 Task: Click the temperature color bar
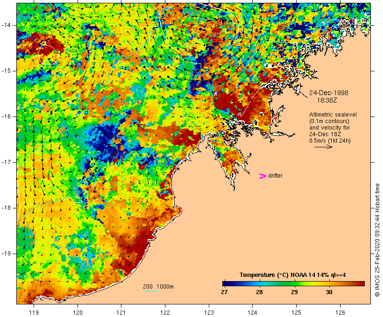pos(293,283)
